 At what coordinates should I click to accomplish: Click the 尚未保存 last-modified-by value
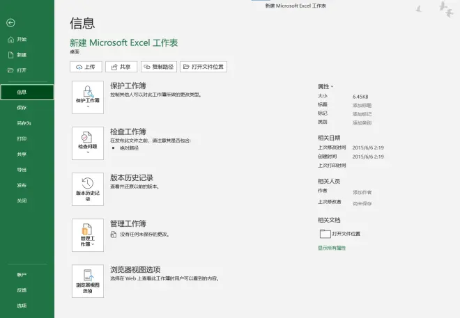tap(362, 203)
